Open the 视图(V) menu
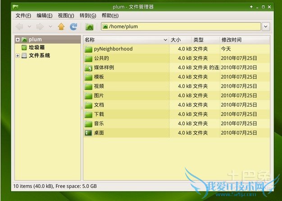282x201 pixels. pos(66,16)
